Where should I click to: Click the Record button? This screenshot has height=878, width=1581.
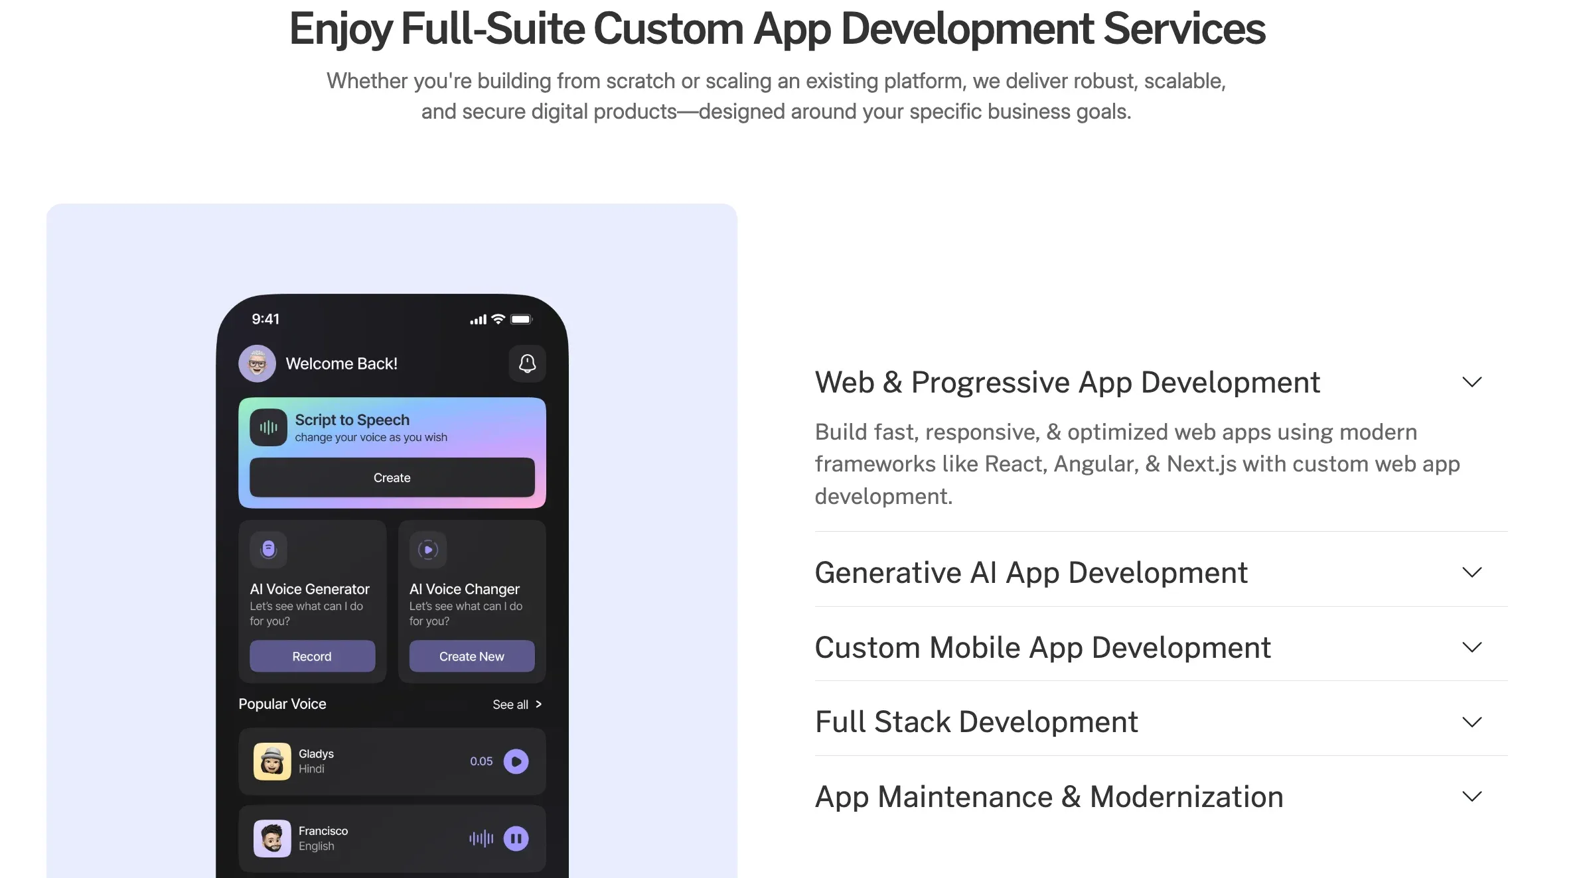(x=312, y=657)
